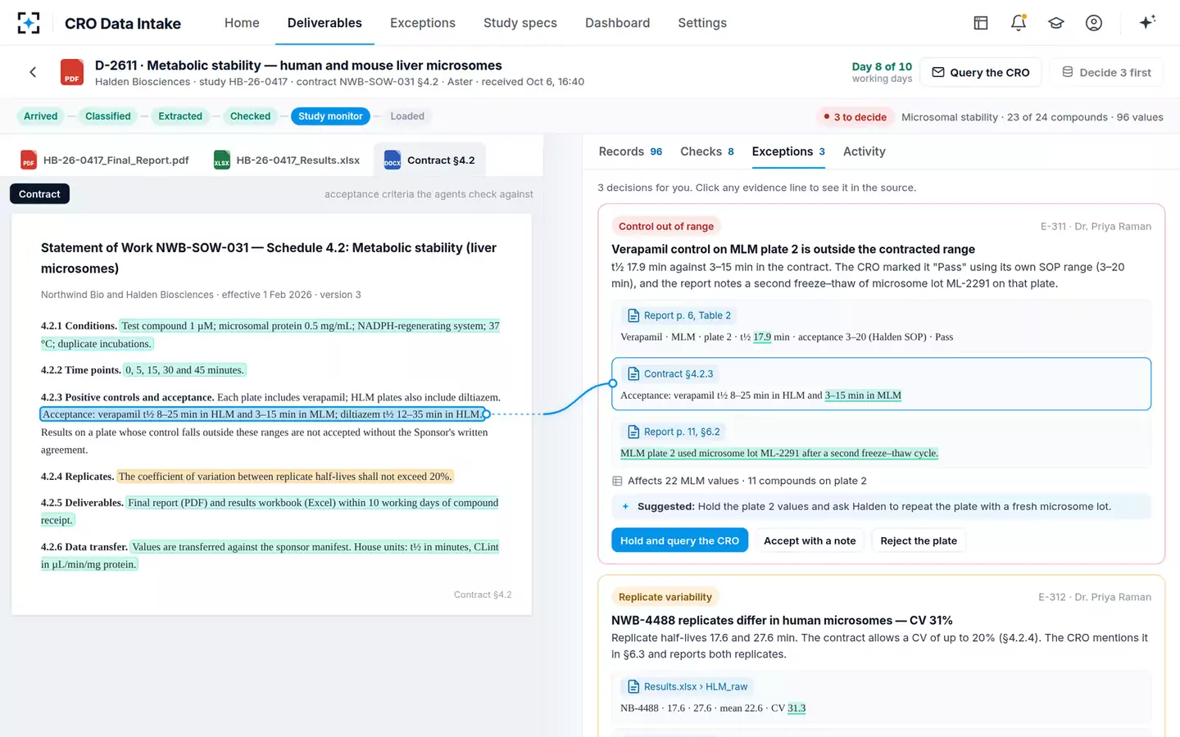This screenshot has height=737, width=1180.
Task: Click Accept with a note
Action: [810, 540]
